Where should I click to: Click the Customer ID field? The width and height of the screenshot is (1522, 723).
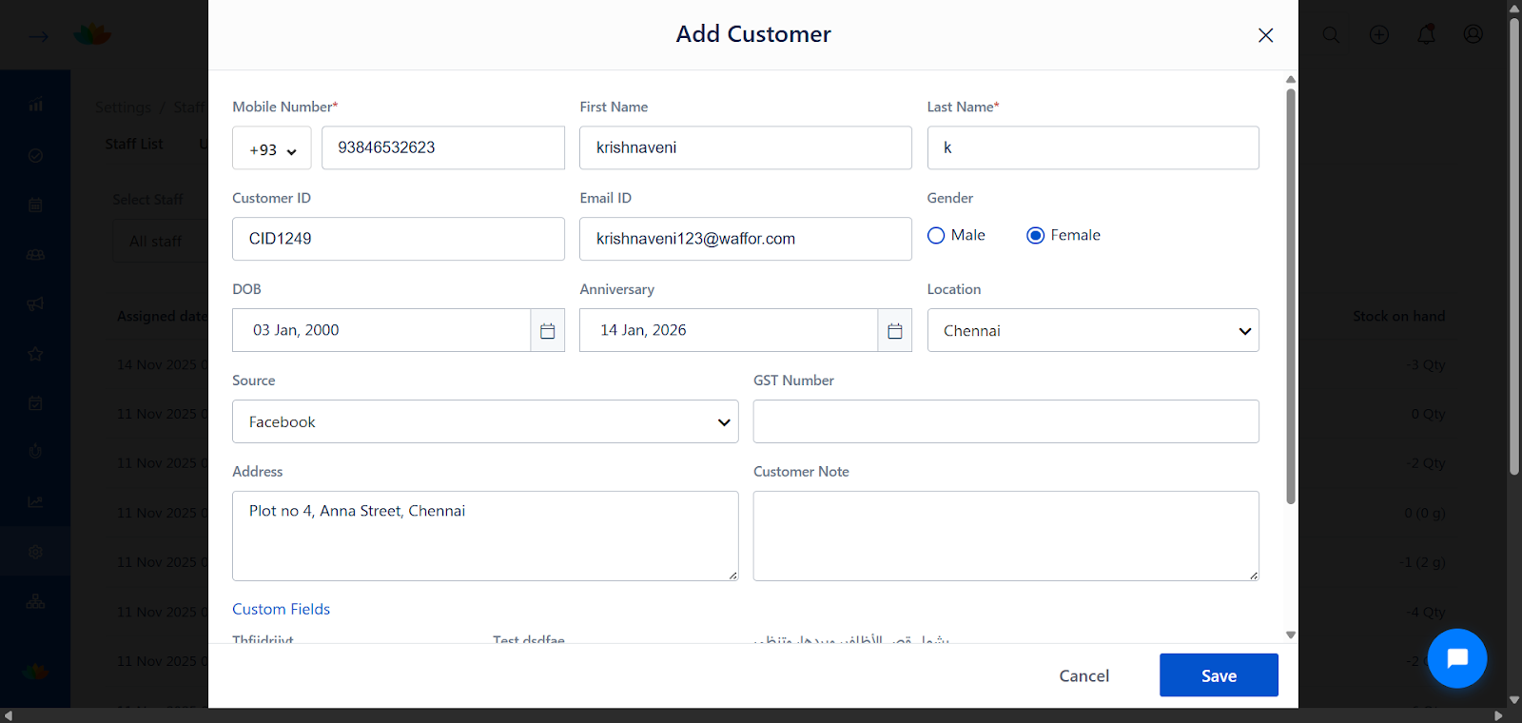(x=399, y=239)
